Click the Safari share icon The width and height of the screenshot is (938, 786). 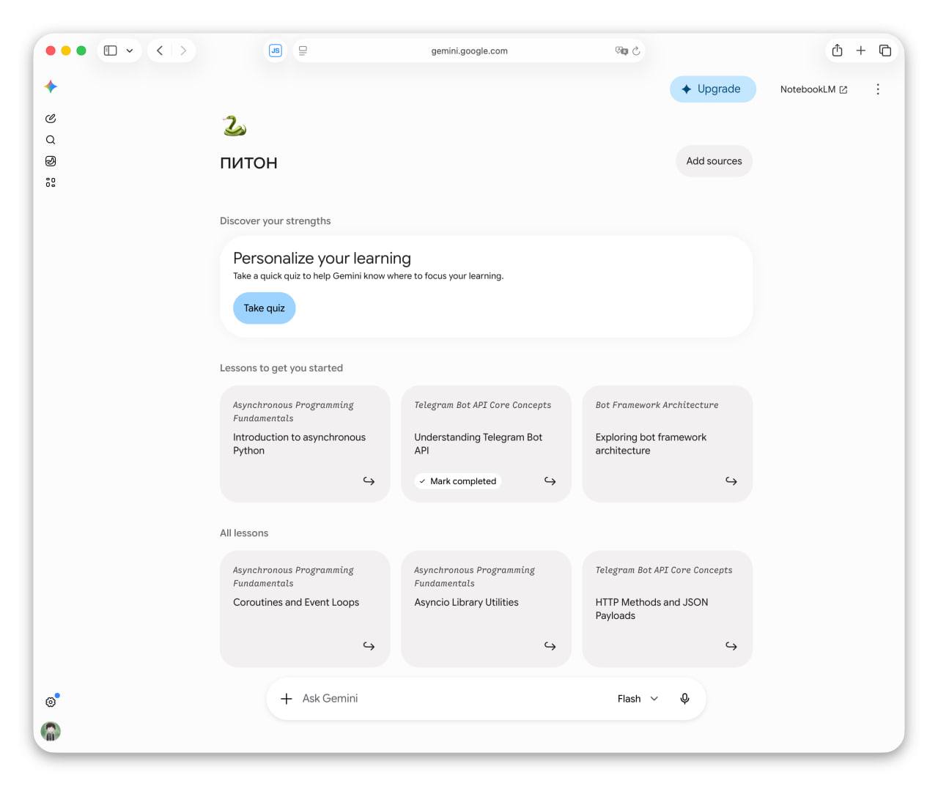click(x=837, y=51)
